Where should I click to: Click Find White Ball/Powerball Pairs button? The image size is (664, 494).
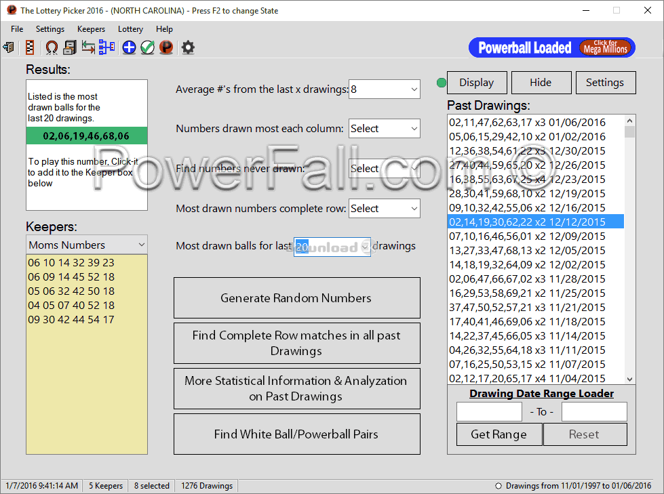297,434
